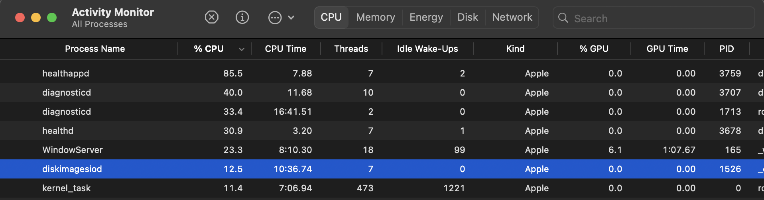Expand the dropdown chevron beside ellipsis icon
The image size is (764, 200).
[x=291, y=18]
